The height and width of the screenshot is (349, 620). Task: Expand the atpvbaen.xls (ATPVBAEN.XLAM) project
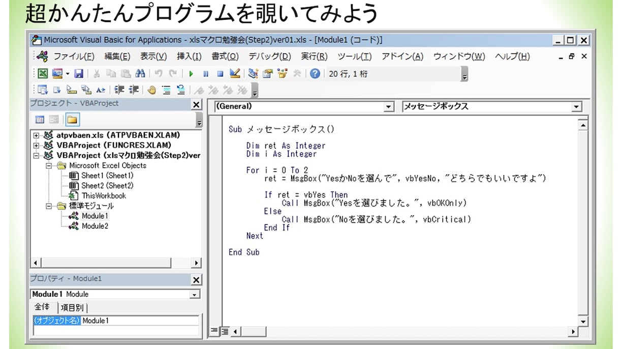(x=36, y=135)
